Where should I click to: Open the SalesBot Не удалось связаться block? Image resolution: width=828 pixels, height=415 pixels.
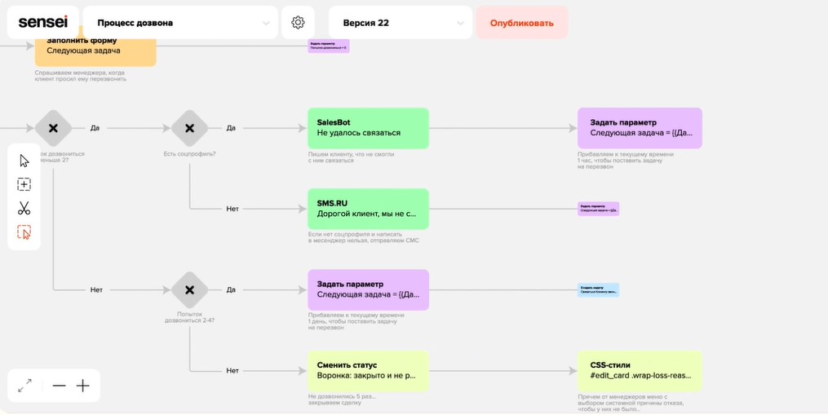click(368, 128)
